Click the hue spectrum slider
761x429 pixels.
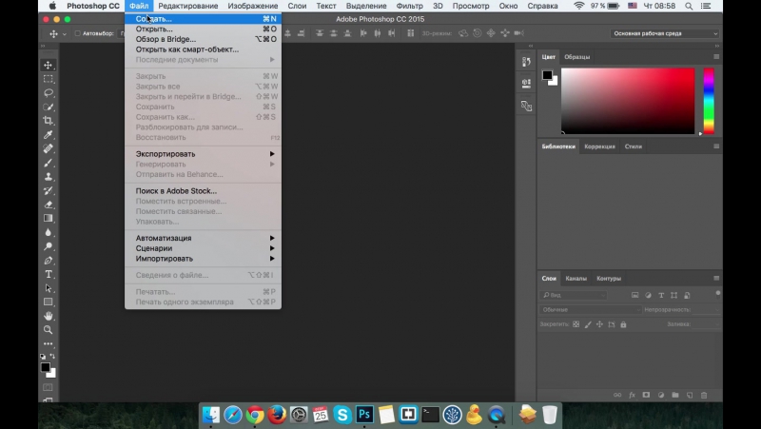point(709,101)
